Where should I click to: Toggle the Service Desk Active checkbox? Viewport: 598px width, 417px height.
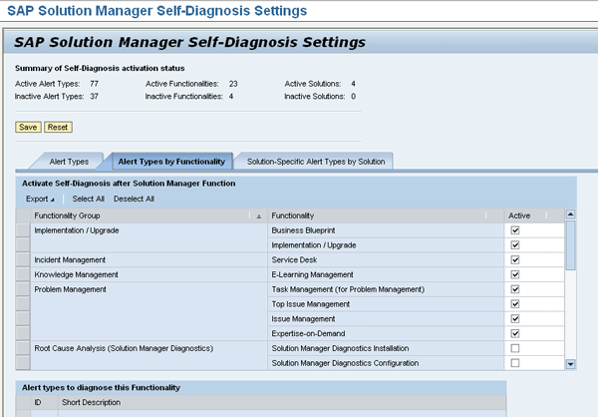click(x=515, y=260)
